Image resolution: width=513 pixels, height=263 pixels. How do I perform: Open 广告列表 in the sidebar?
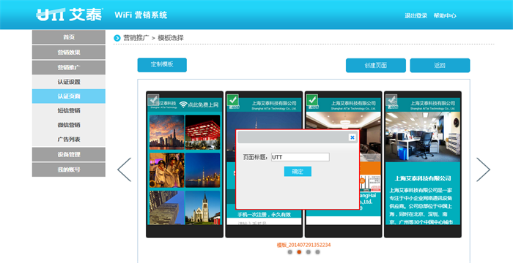[69, 140]
